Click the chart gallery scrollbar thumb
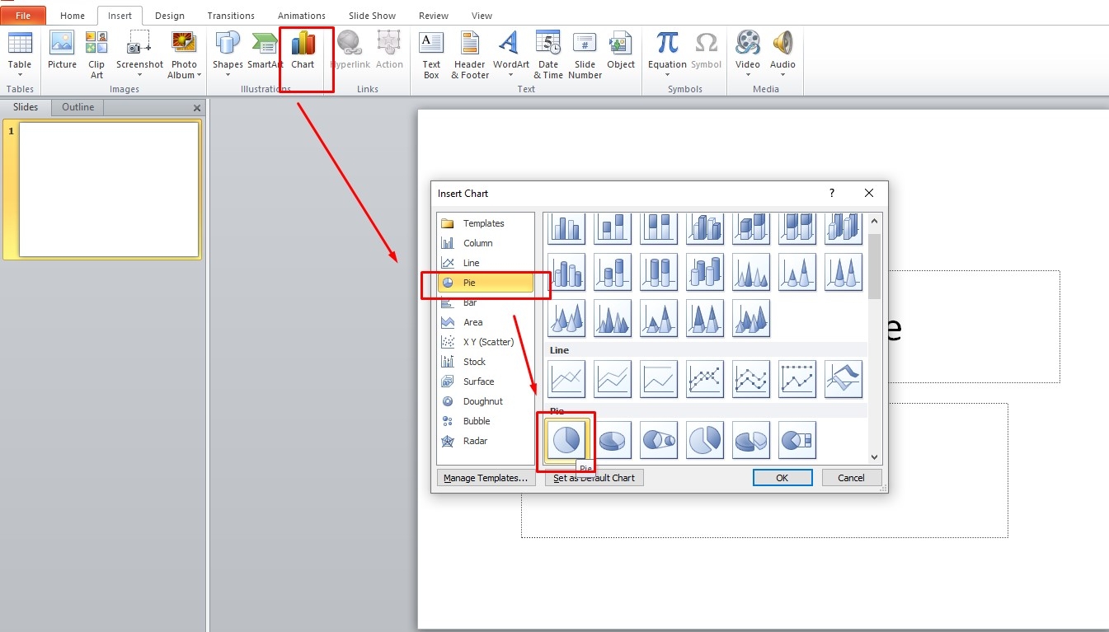 [x=875, y=265]
